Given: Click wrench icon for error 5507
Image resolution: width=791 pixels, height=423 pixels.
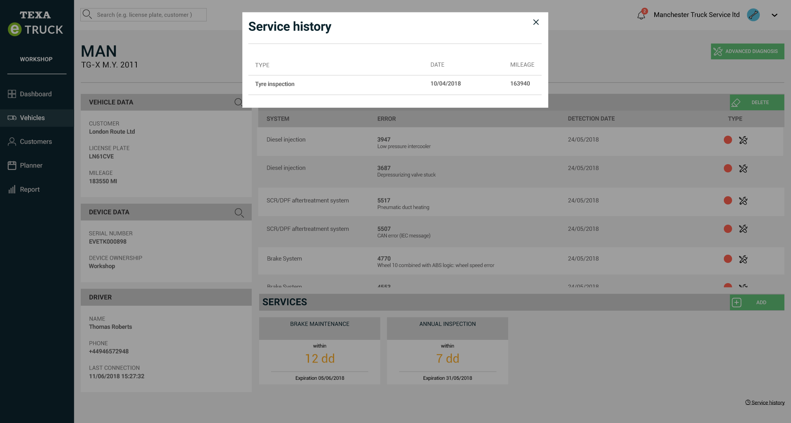Looking at the screenshot, I should tap(743, 229).
